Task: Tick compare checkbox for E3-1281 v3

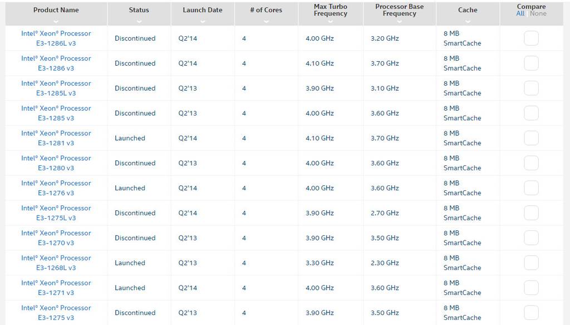Action: point(531,138)
